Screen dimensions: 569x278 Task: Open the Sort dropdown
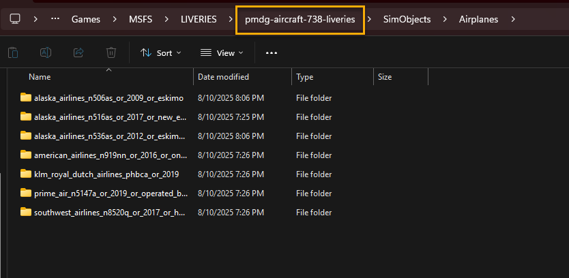[x=161, y=53]
